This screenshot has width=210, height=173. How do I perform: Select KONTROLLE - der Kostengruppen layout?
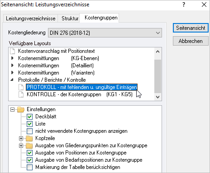click(80, 94)
